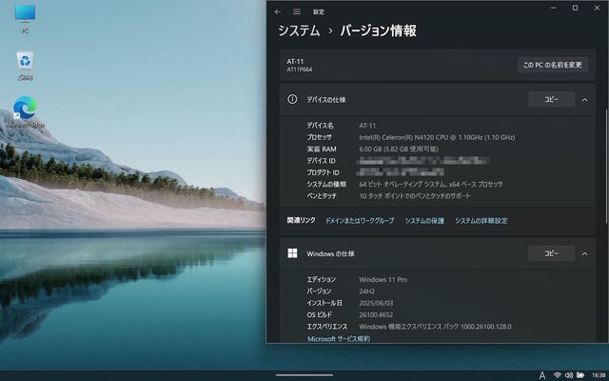
Task: Switch the IME input mode indicator A
Action: coord(542,375)
